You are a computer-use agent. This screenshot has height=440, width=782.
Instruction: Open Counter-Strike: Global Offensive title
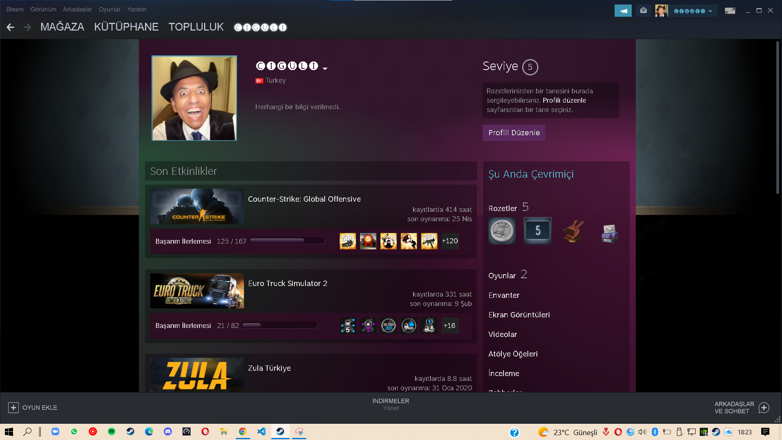click(304, 199)
